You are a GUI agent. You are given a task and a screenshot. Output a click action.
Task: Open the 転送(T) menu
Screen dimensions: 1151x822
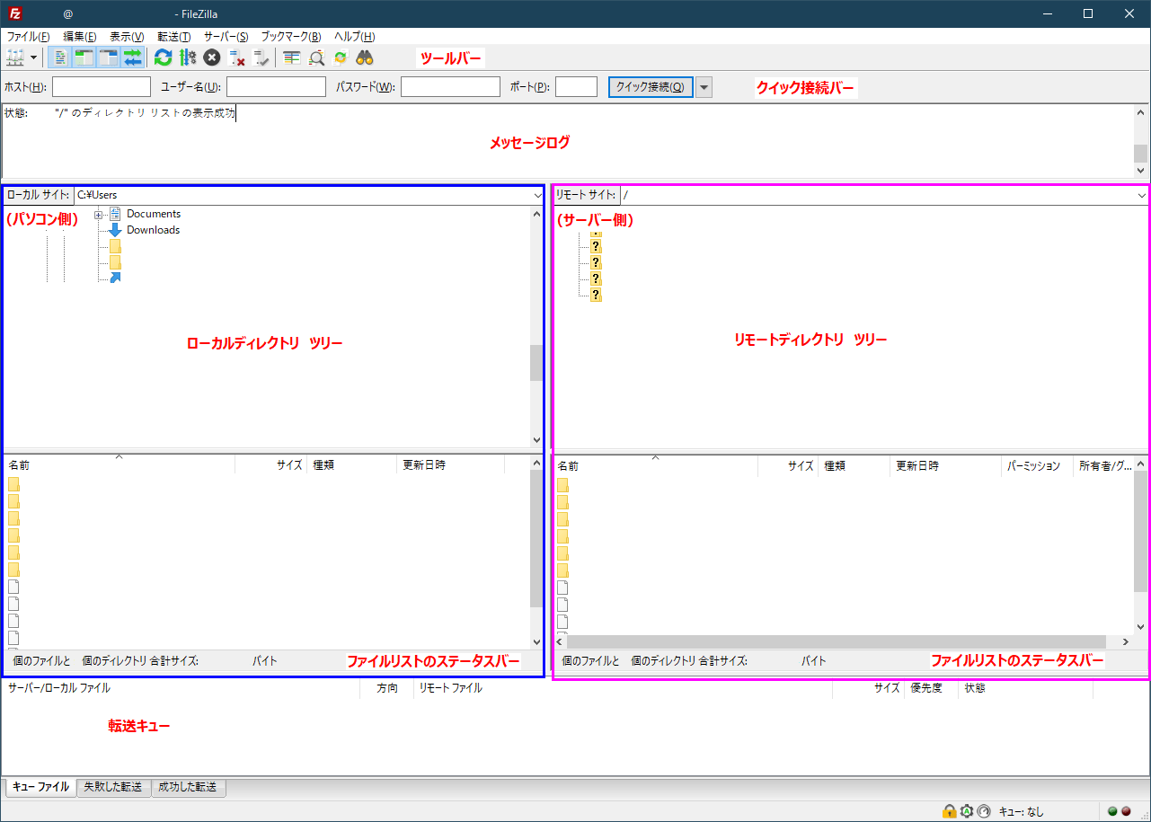point(173,37)
